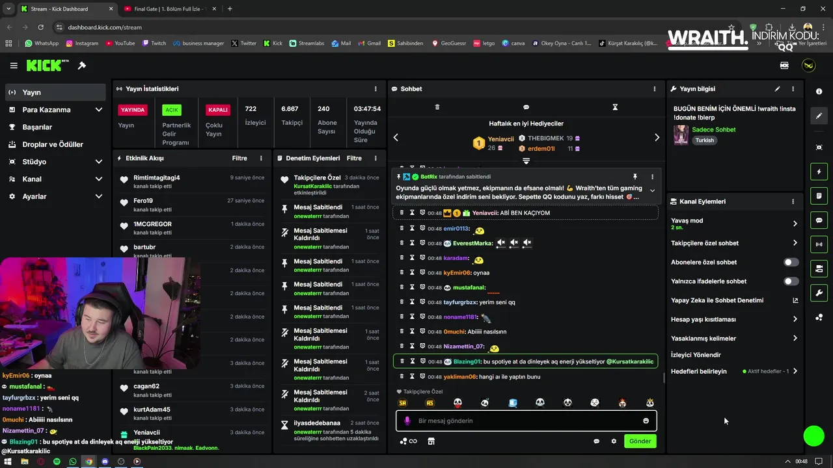Screen dimensions: 833x468
Task: Open Spotify from the Windows taskbar
Action: (57, 461)
